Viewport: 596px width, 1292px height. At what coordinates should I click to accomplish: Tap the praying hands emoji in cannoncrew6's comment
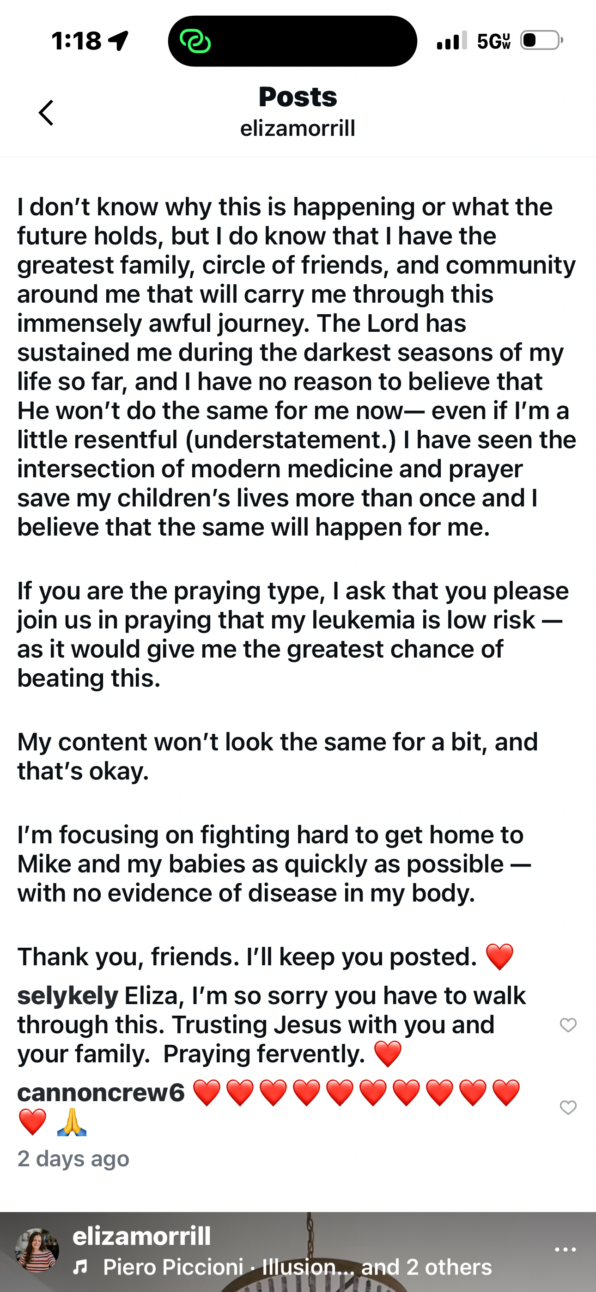72,1122
